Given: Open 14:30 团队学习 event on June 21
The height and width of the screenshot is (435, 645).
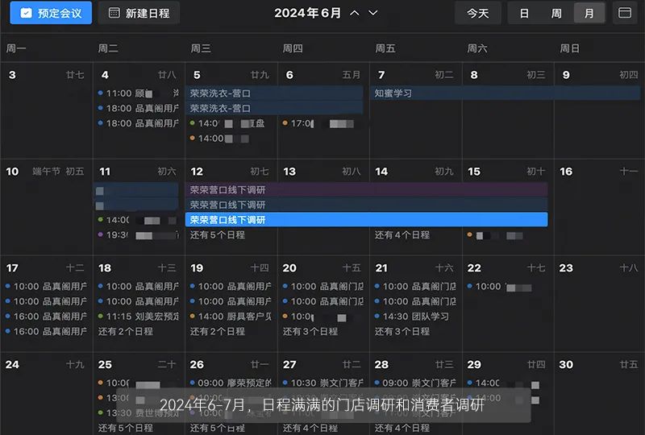Looking at the screenshot, I should point(413,317).
